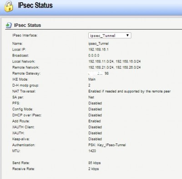182x179 pixels.
Task: Click the MTU value 1420
Action: tap(92, 151)
